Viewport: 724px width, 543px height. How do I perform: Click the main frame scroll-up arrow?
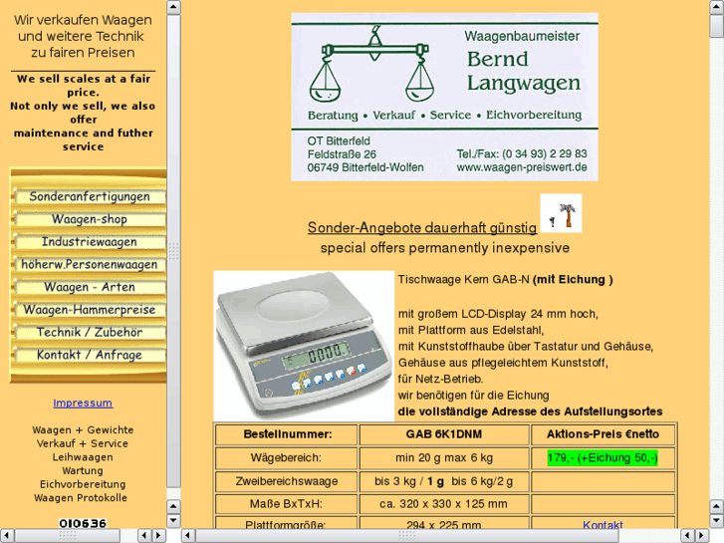717,7
